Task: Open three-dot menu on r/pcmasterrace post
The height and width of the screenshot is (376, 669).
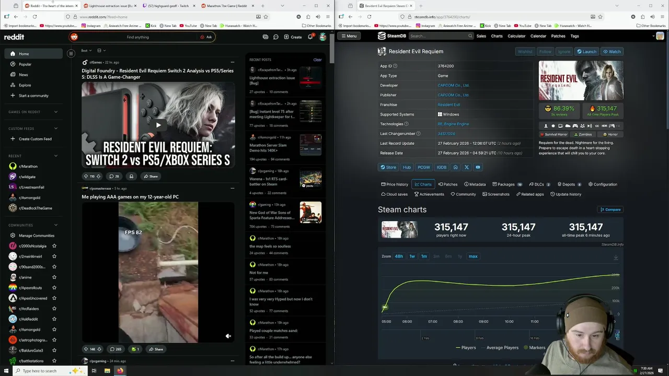Action: pyautogui.click(x=233, y=188)
